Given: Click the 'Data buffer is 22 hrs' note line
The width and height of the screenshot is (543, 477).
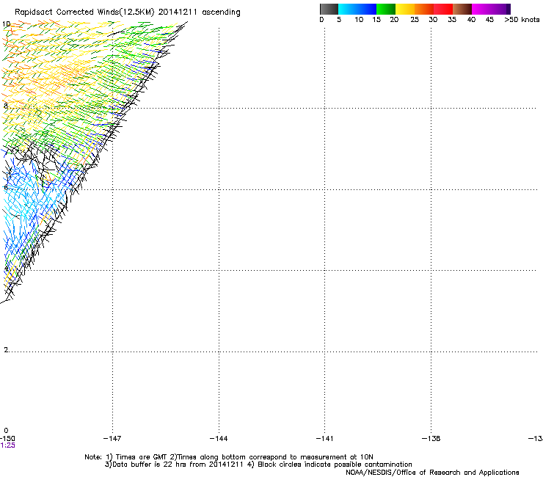Looking at the screenshot, I should coord(258,465).
